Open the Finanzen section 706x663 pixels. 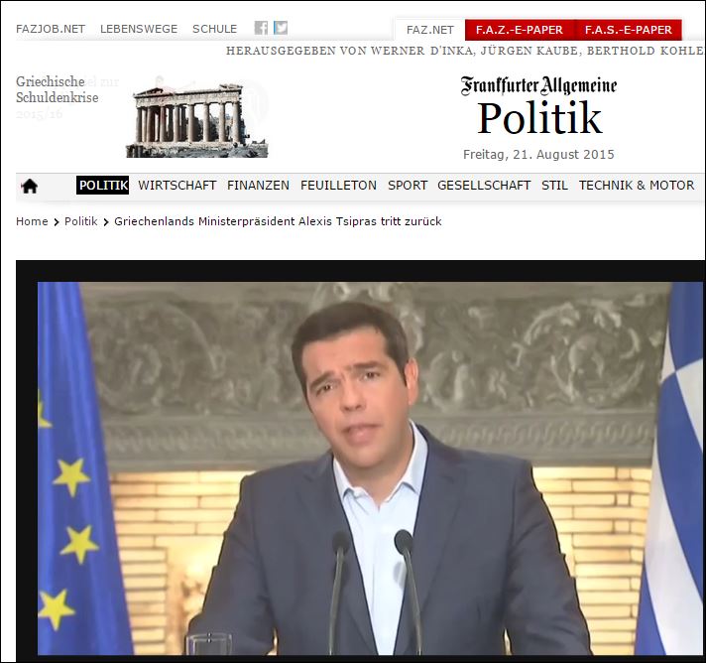[x=258, y=186]
